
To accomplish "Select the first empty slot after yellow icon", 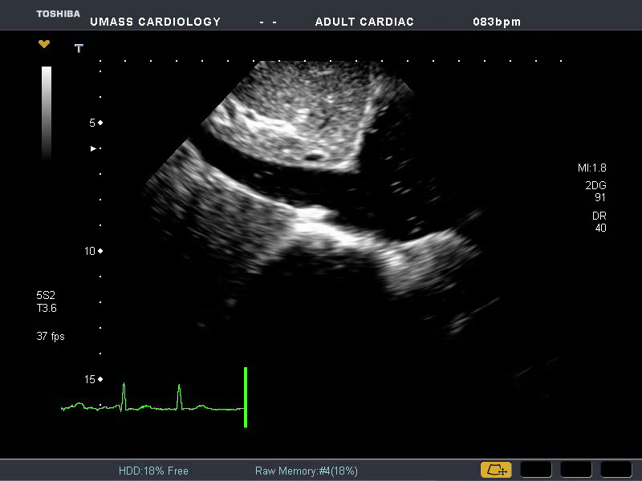I will [536, 470].
